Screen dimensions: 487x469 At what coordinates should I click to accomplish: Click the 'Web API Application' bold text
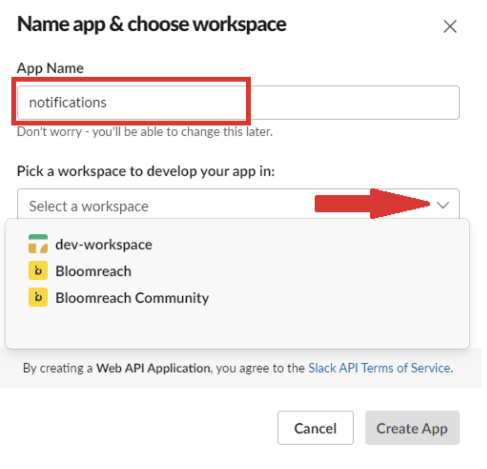pyautogui.click(x=153, y=368)
